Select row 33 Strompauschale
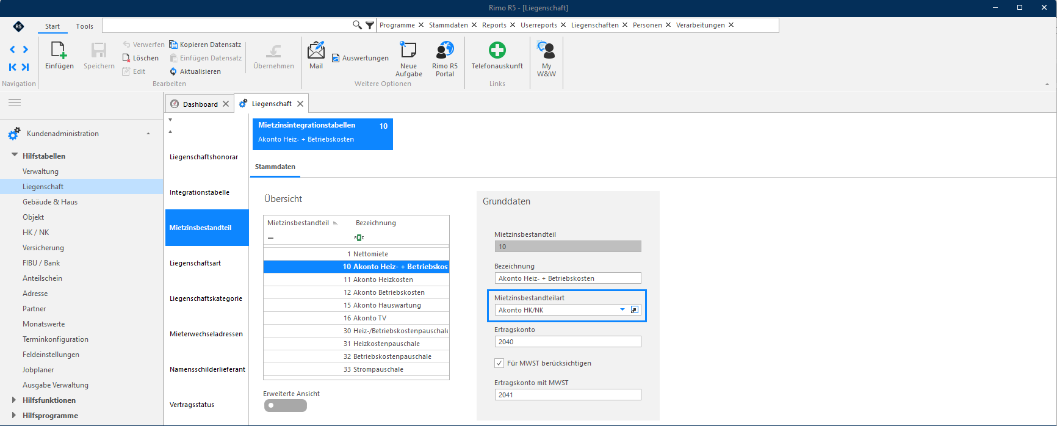 [356, 369]
